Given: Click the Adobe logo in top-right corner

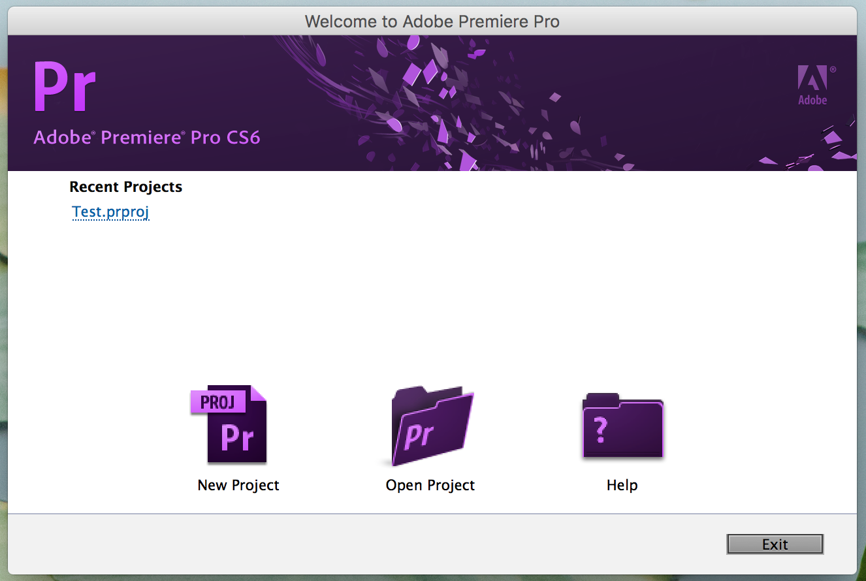Looking at the screenshot, I should pos(812,78).
